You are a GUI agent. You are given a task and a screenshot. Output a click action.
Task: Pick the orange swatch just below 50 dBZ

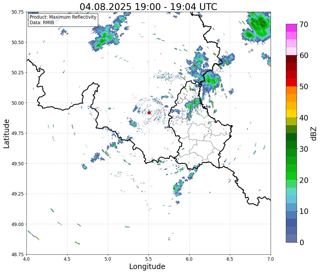(291, 90)
